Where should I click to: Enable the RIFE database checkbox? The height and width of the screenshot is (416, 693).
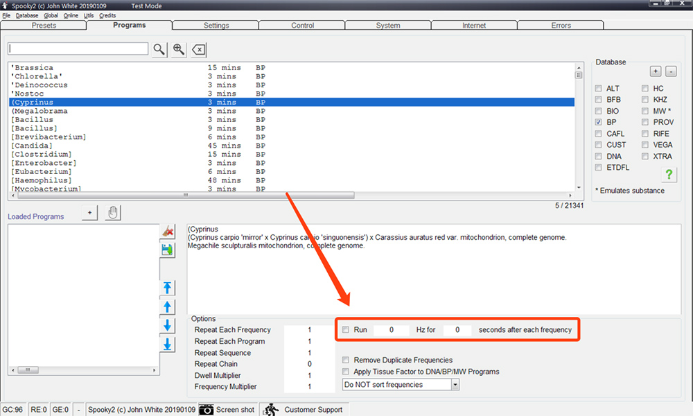pyautogui.click(x=645, y=134)
